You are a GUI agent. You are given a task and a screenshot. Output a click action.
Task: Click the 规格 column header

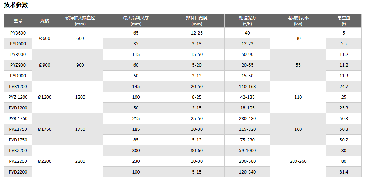[45, 21]
